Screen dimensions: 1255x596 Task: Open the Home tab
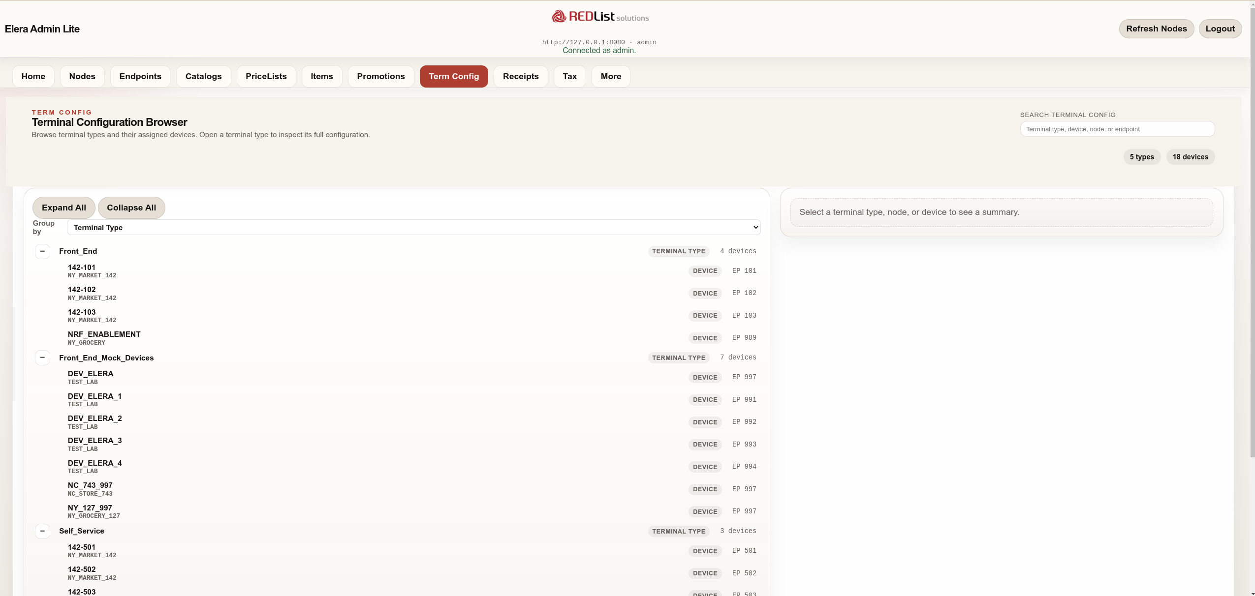coord(33,76)
